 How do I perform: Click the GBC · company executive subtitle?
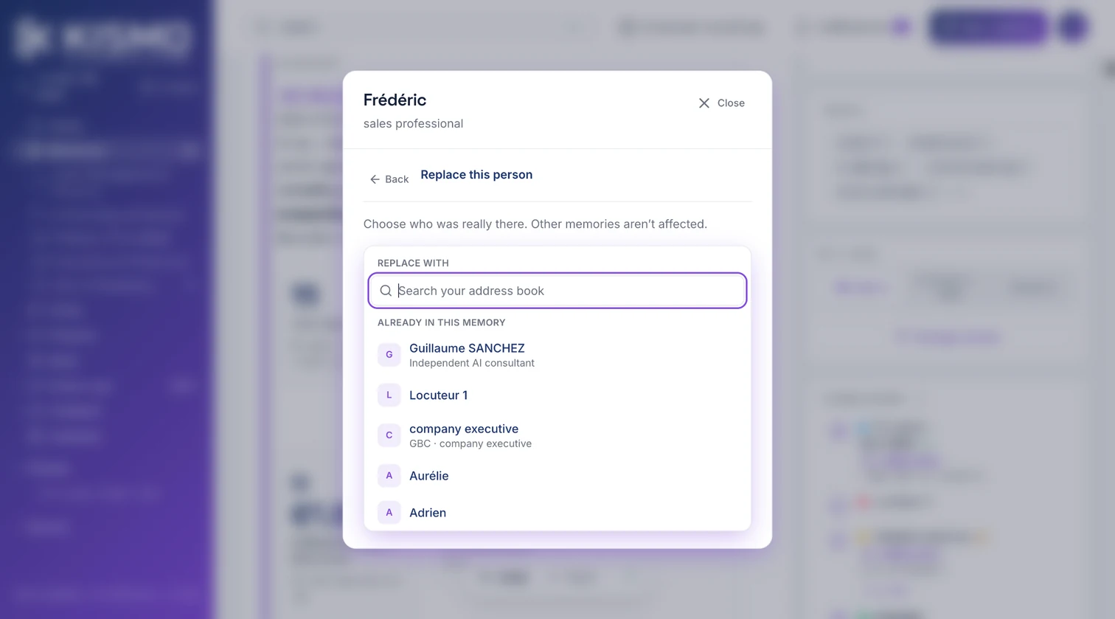coord(470,443)
